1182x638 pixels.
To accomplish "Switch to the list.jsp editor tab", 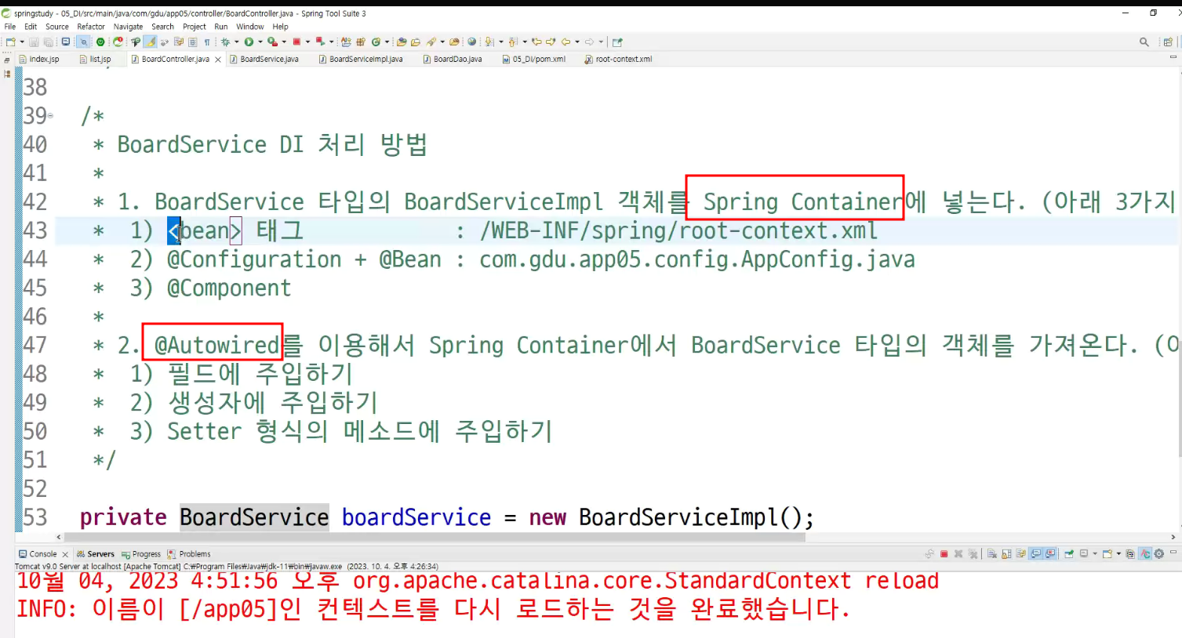I will [x=96, y=59].
